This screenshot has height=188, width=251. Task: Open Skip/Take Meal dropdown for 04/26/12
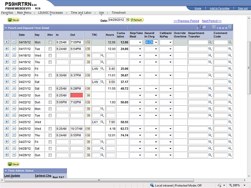(136, 135)
